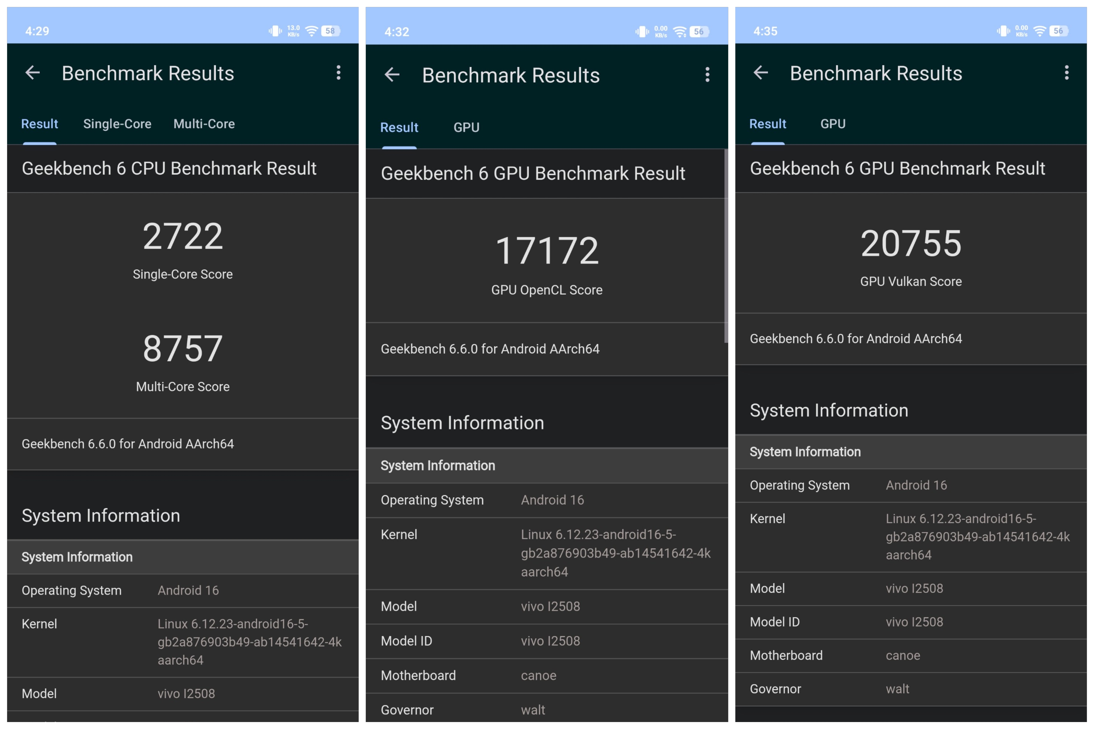Select Result tab on CPU benchmark screen
Viewport: 1094px width, 729px height.
pyautogui.click(x=39, y=124)
